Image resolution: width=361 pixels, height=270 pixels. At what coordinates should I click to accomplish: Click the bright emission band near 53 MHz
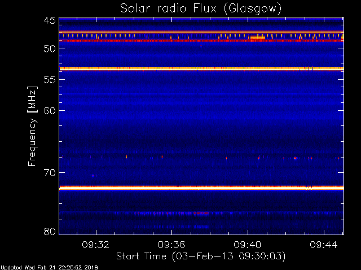(201, 69)
